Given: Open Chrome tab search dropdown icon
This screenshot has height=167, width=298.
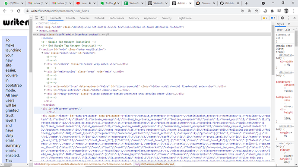Looking at the screenshot, I should click(263, 3).
